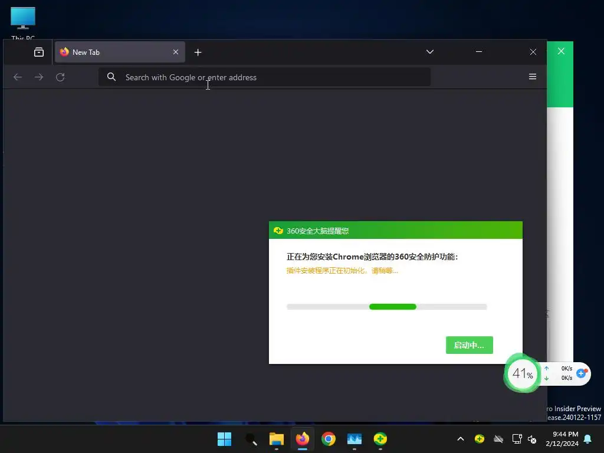Open taskbar Search
The width and height of the screenshot is (604, 453).
coord(251,439)
